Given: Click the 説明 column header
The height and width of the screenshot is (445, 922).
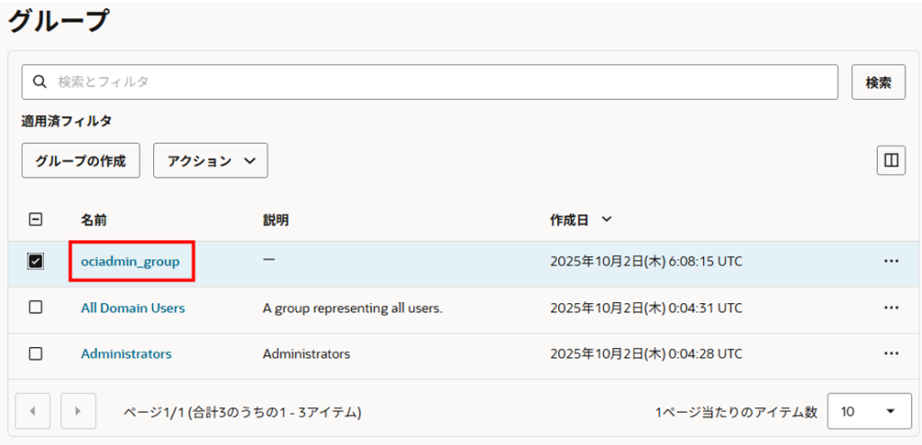Looking at the screenshot, I should (x=276, y=219).
